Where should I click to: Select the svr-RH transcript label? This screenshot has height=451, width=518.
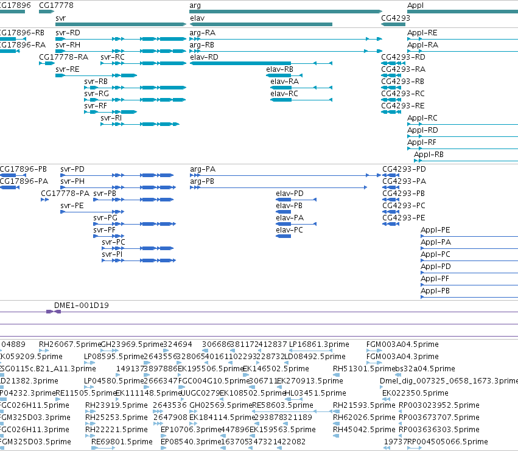pyautogui.click(x=68, y=45)
